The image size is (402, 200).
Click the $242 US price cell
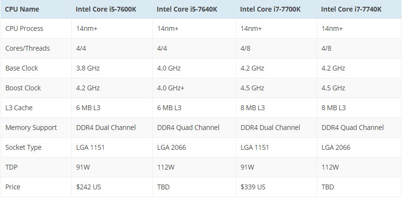89,187
